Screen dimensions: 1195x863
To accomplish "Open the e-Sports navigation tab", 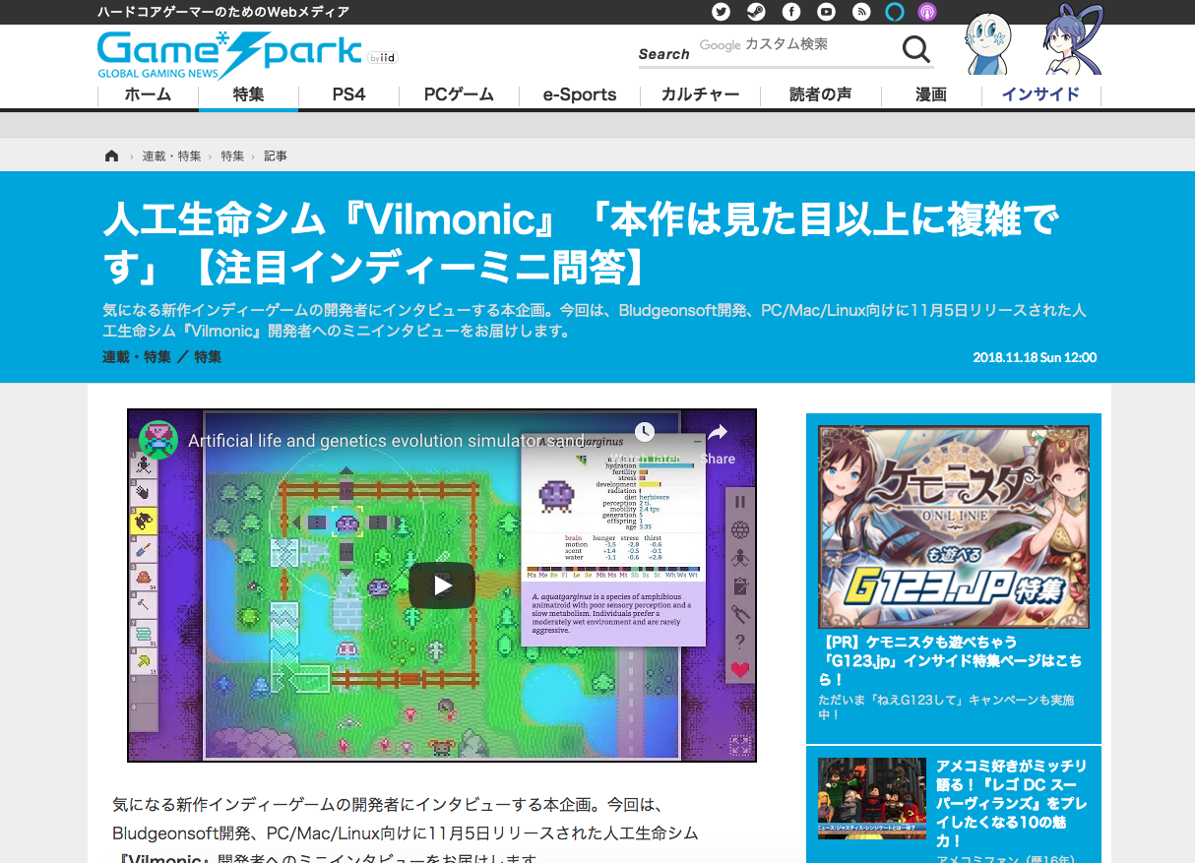I will coord(580,95).
